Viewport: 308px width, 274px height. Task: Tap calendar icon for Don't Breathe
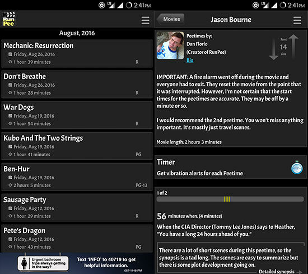coord(10,85)
